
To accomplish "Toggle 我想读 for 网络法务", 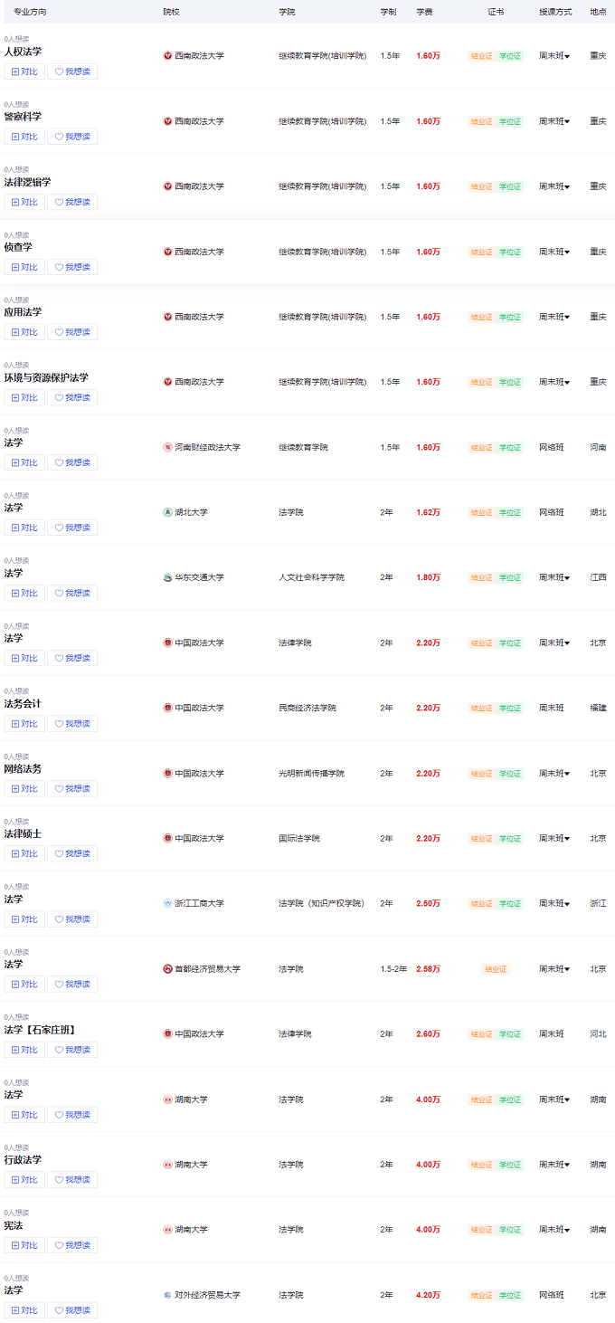I will (x=72, y=789).
